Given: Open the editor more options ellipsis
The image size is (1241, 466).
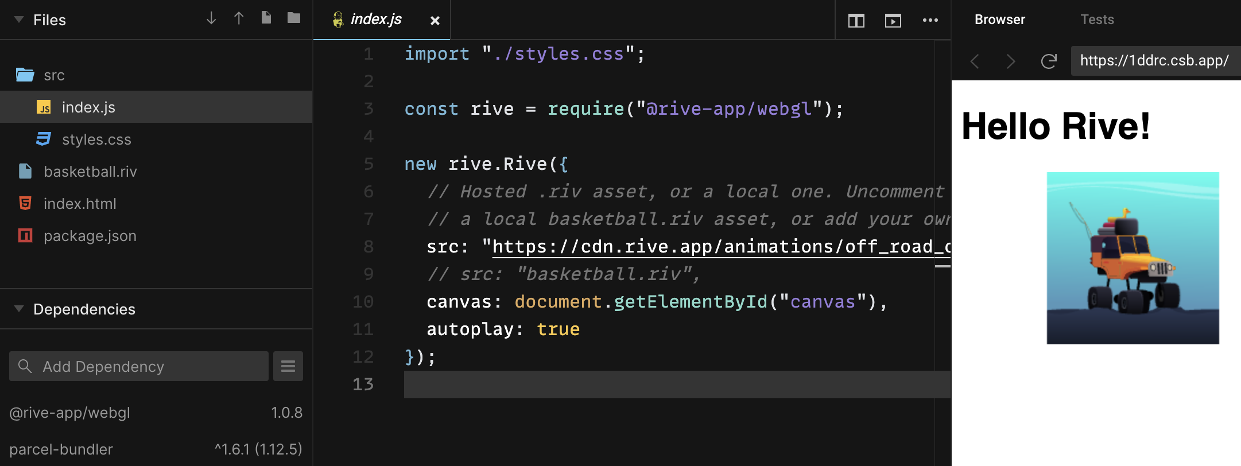Looking at the screenshot, I should (x=930, y=20).
